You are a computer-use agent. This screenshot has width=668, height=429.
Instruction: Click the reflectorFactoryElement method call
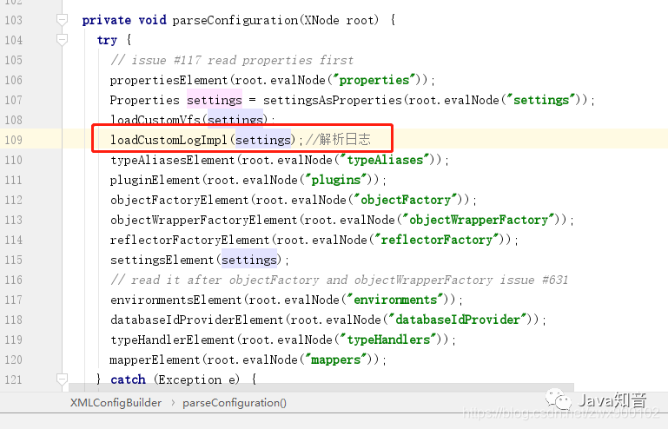(x=190, y=240)
